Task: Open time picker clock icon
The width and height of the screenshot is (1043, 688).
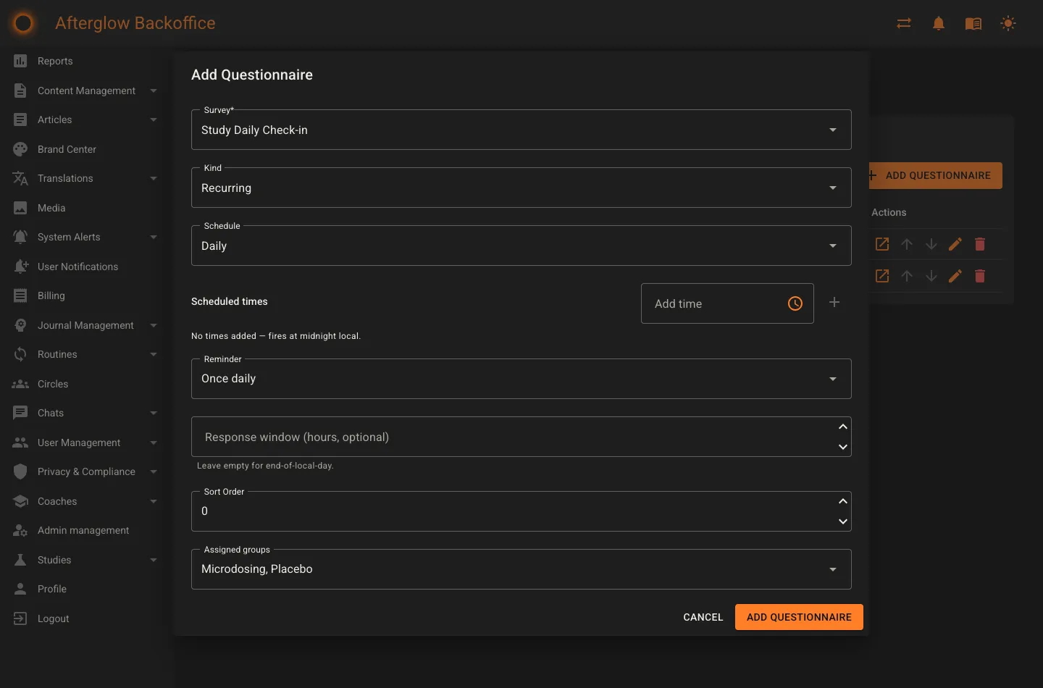Action: 795,303
